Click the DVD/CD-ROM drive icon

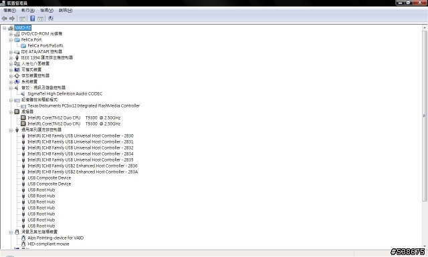pyautogui.click(x=17, y=34)
